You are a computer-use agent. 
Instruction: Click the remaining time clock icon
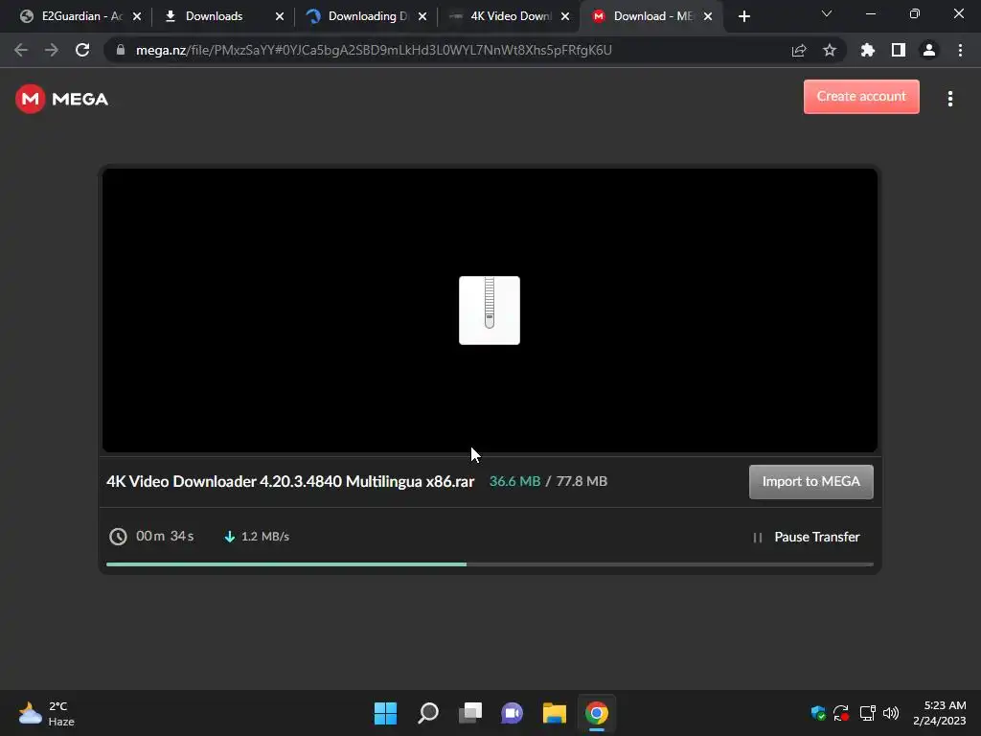[x=118, y=537]
